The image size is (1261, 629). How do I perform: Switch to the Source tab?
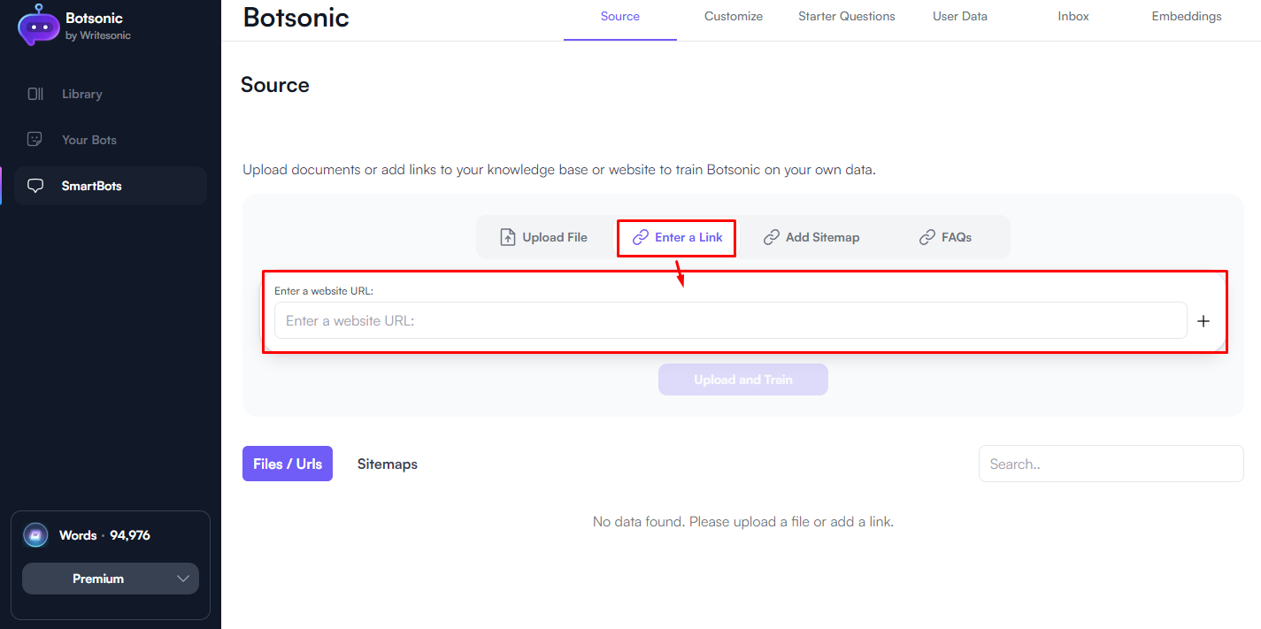[620, 17]
